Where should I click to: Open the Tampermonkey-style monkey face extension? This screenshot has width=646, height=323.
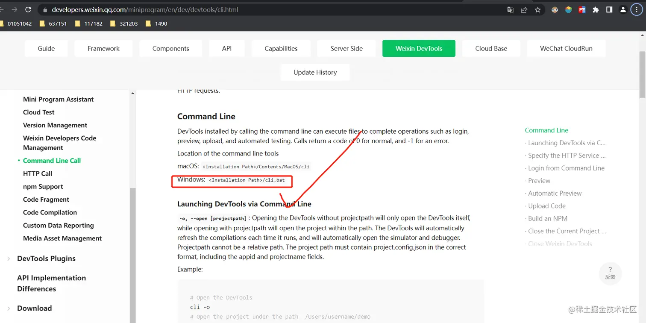click(x=555, y=10)
